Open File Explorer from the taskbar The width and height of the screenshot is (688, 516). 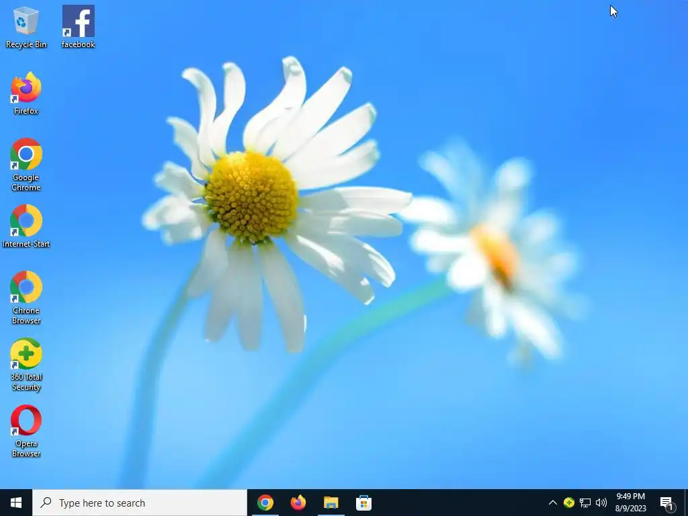click(331, 503)
